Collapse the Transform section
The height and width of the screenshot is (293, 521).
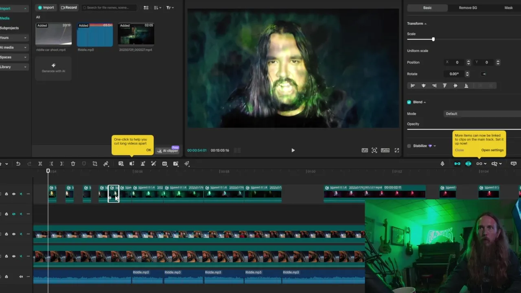(425, 24)
